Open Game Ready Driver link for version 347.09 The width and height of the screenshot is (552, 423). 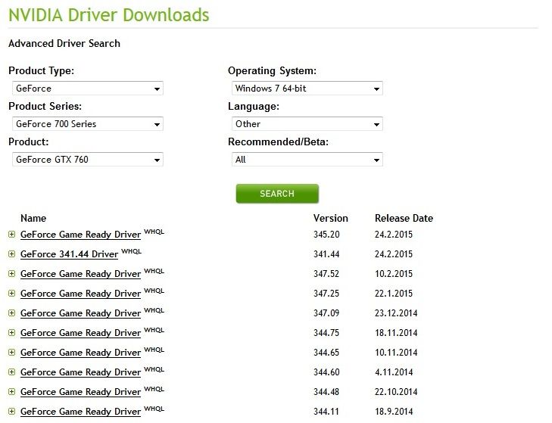coord(80,313)
